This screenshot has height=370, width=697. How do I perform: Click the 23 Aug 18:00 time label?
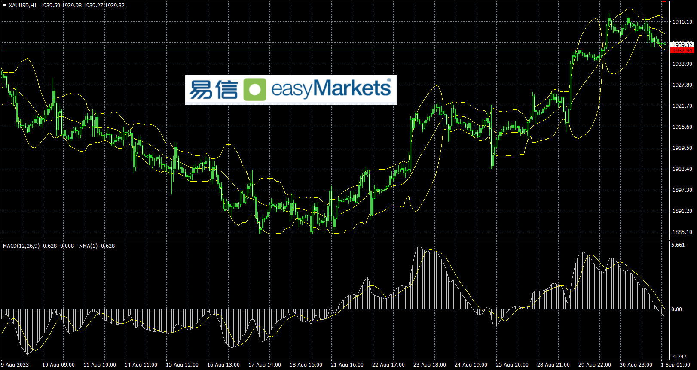tap(430, 365)
